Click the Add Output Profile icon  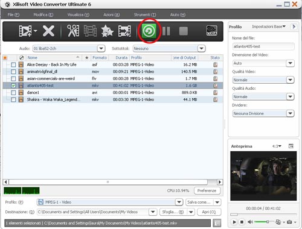point(124,31)
